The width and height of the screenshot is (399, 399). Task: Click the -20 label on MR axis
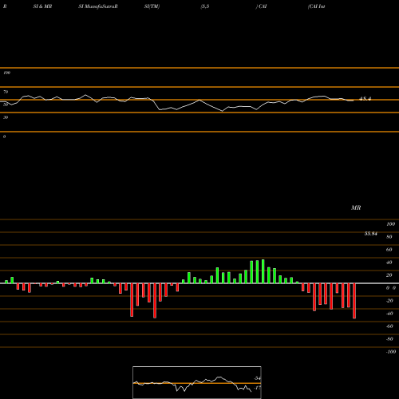tap(389, 301)
